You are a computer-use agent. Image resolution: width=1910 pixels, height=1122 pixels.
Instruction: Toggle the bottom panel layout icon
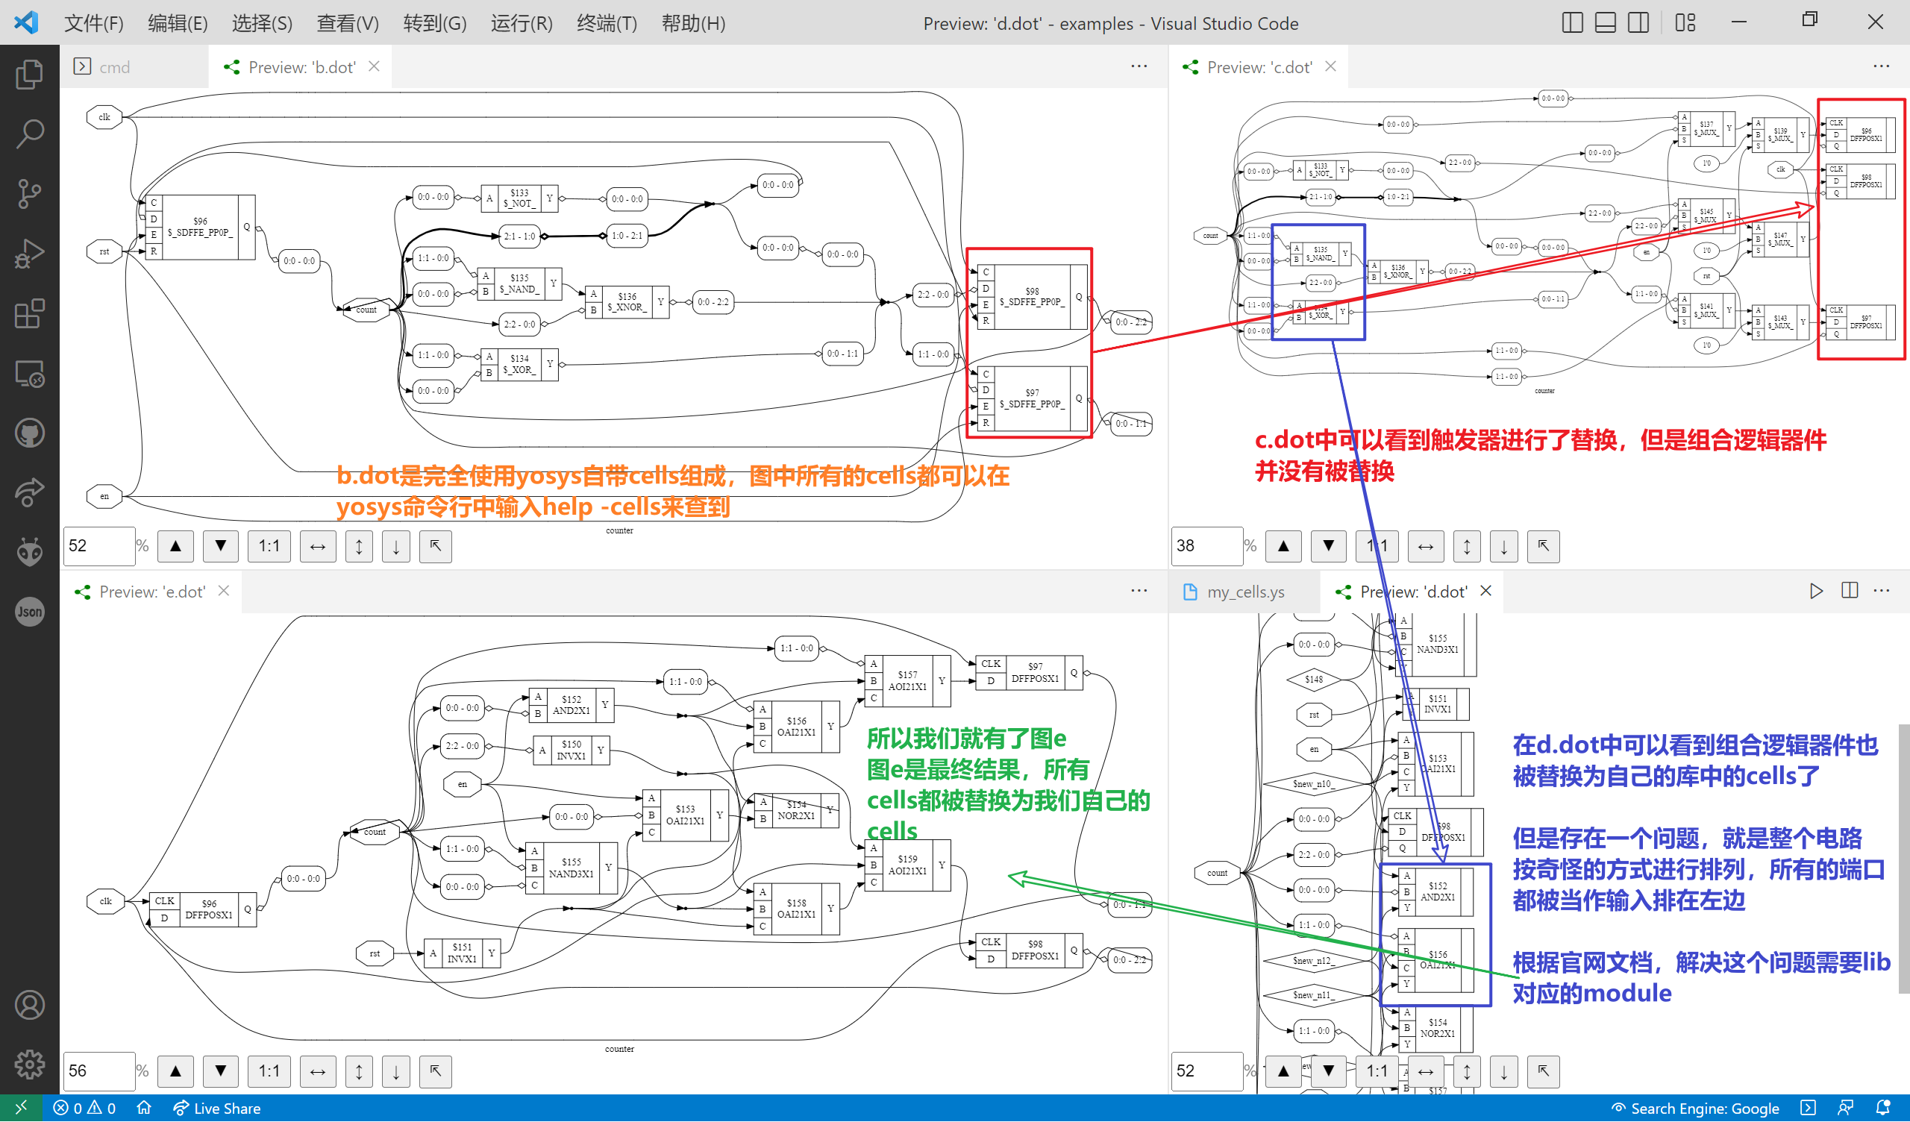[x=1606, y=22]
